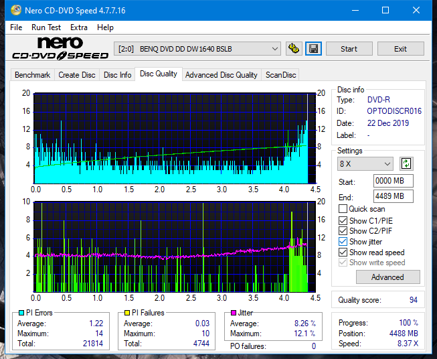
Task: Click the jitter maximum 12.1 %
Action: click(305, 334)
